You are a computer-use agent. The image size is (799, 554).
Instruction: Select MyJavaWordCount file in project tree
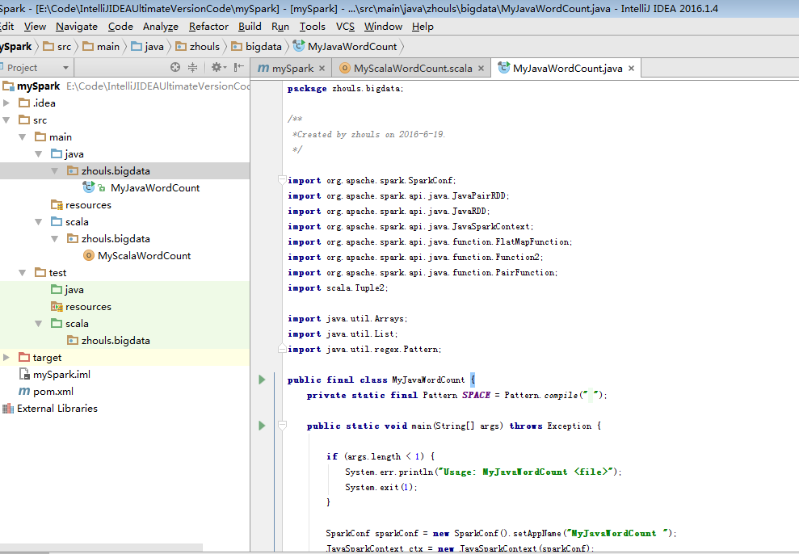(x=155, y=188)
